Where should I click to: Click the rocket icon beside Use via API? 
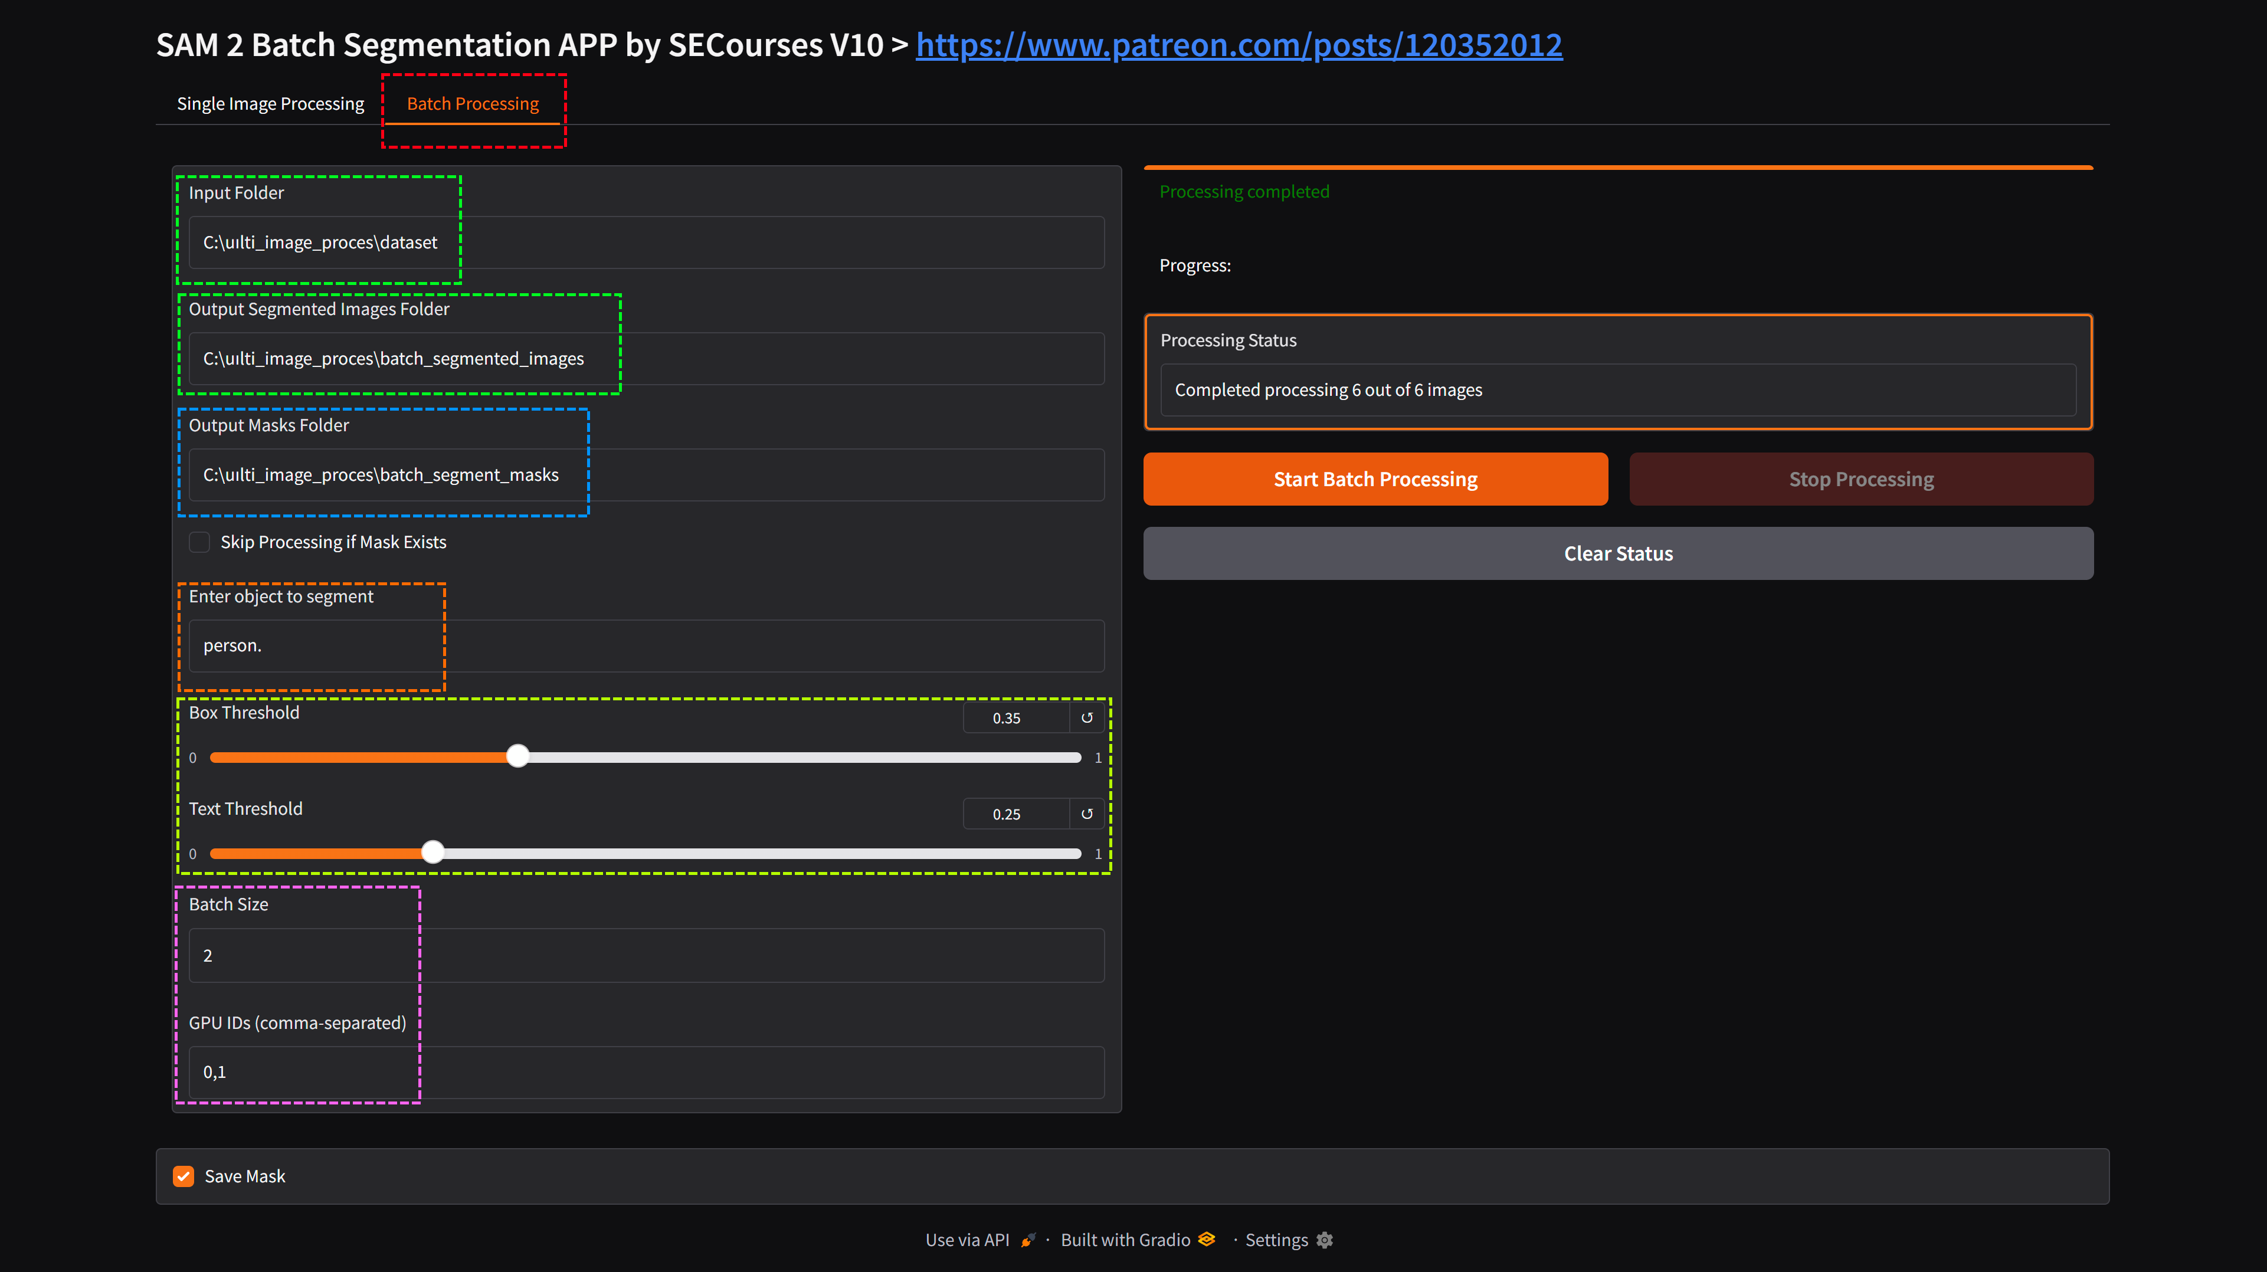click(1028, 1240)
